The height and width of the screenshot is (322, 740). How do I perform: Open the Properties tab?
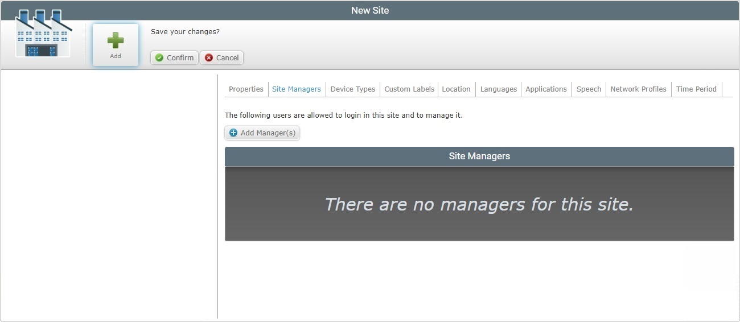tap(246, 89)
